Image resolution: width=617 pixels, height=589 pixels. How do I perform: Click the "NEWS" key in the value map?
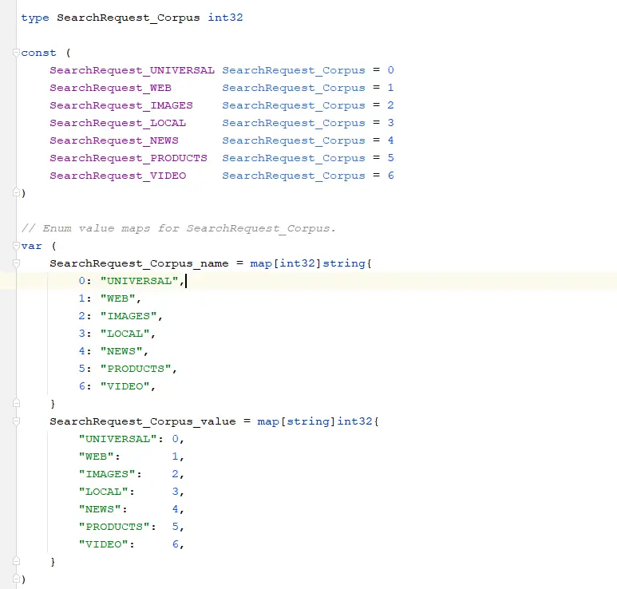[100, 509]
